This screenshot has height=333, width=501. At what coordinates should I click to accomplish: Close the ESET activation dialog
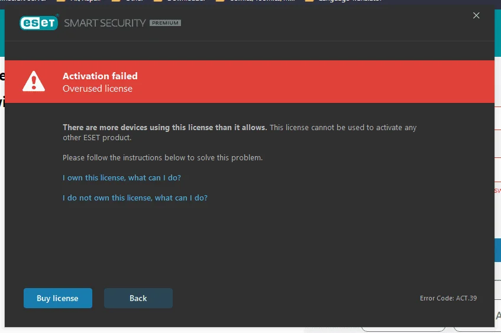coord(476,15)
